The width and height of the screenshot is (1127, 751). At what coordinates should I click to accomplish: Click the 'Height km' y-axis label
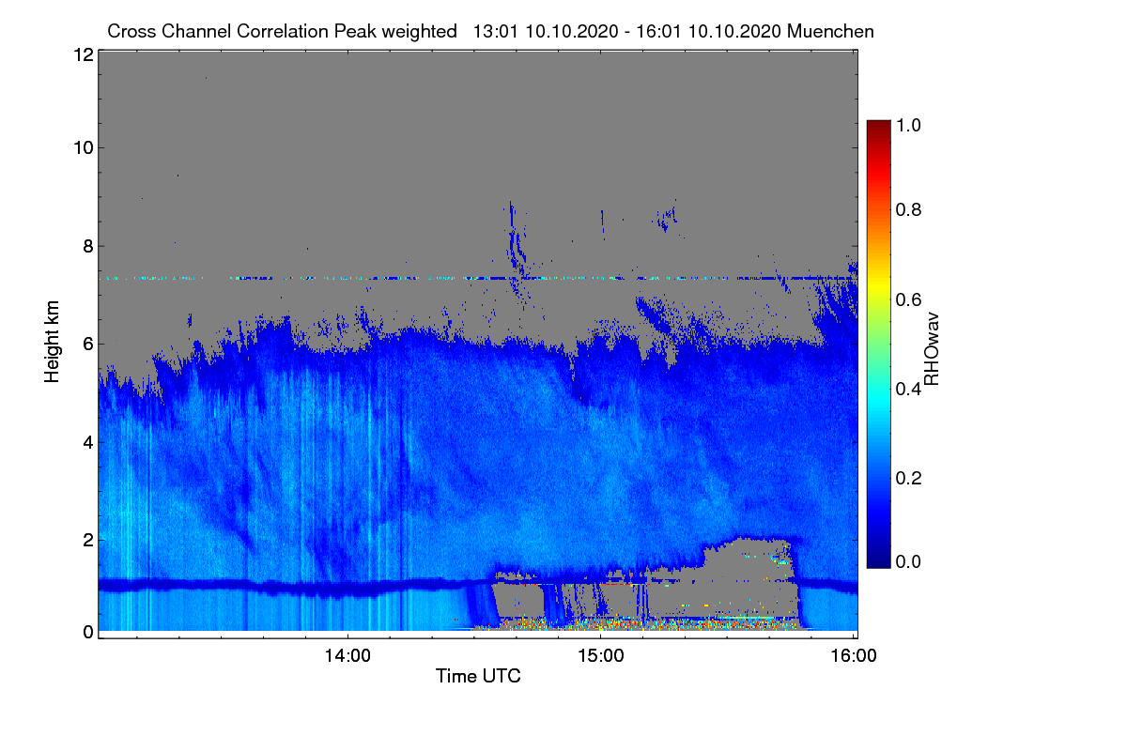(x=51, y=342)
